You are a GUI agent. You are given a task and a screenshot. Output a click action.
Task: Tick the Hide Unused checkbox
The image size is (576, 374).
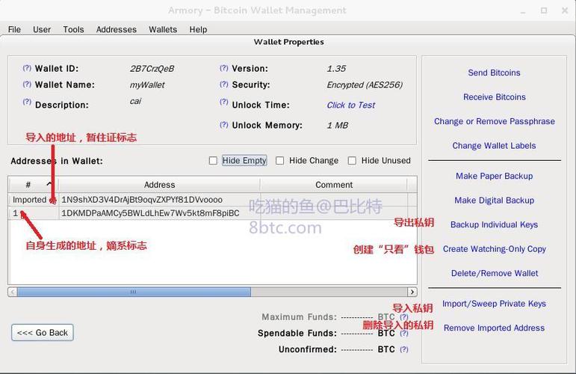tap(352, 161)
